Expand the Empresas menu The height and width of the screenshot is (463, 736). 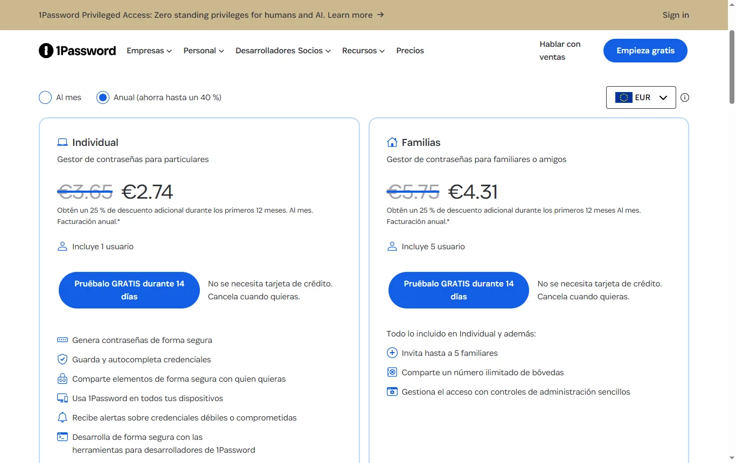click(x=149, y=51)
